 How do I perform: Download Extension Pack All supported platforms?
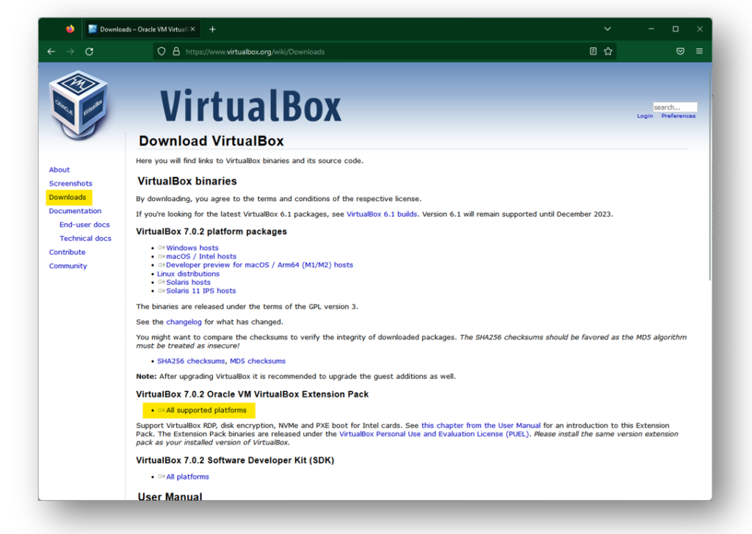(206, 410)
